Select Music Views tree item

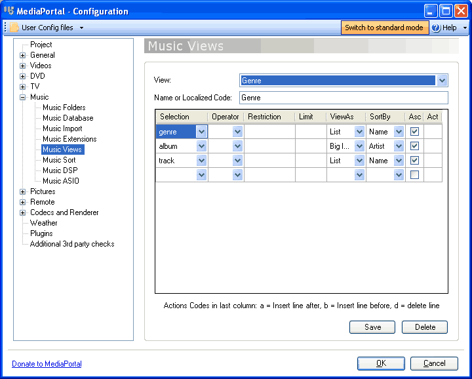pyautogui.click(x=62, y=150)
